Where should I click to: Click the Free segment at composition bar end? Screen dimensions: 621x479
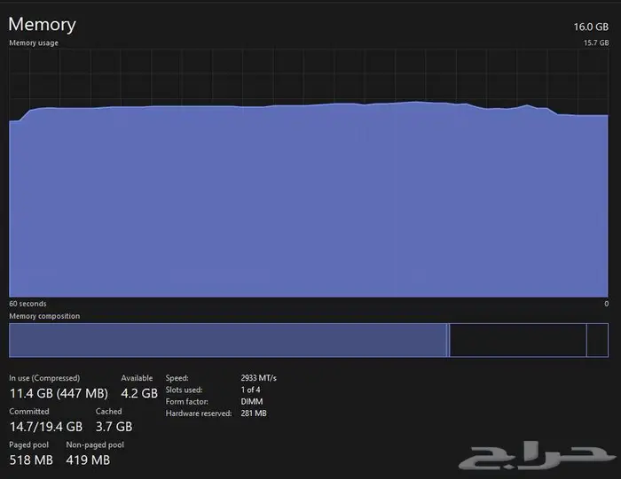(x=598, y=340)
